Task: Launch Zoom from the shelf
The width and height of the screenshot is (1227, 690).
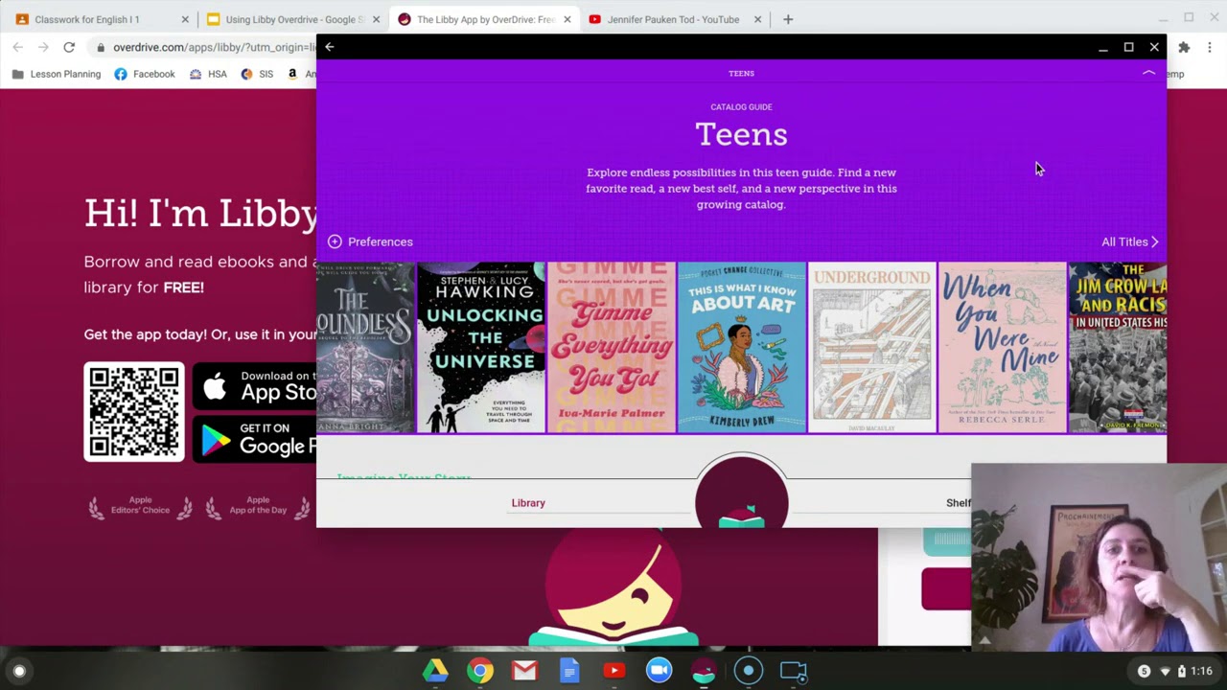Action: coord(659,671)
